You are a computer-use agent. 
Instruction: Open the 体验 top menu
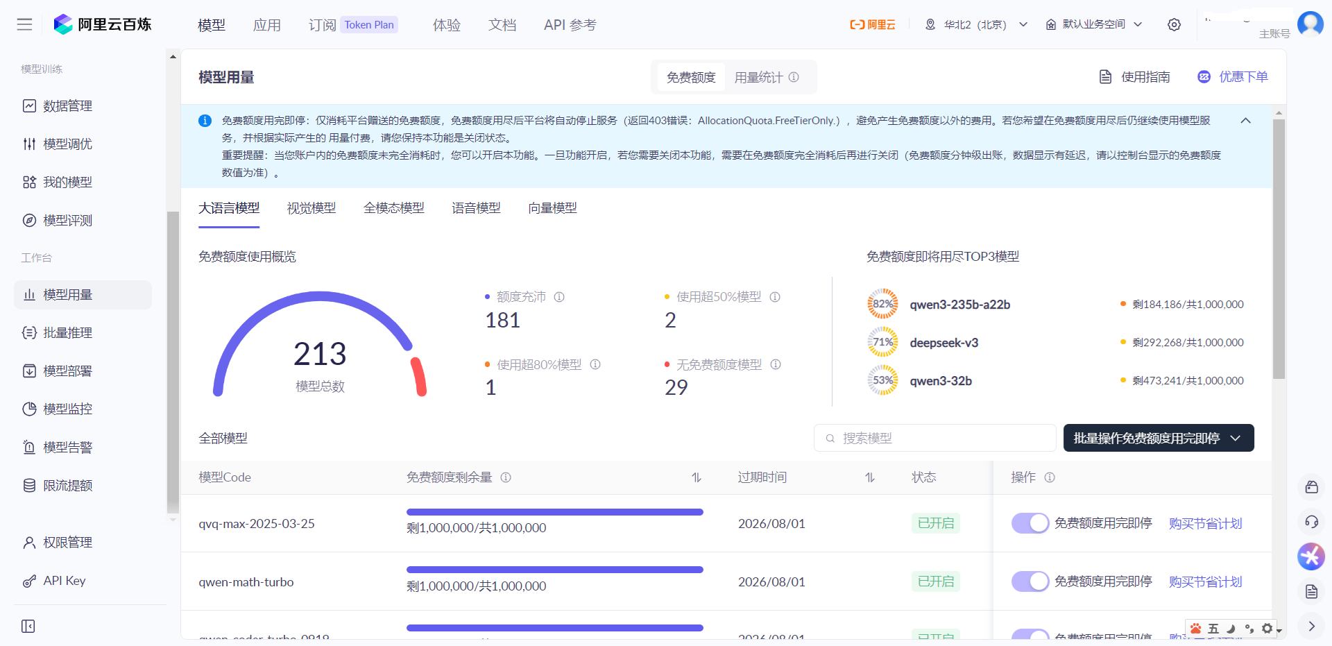[x=447, y=25]
